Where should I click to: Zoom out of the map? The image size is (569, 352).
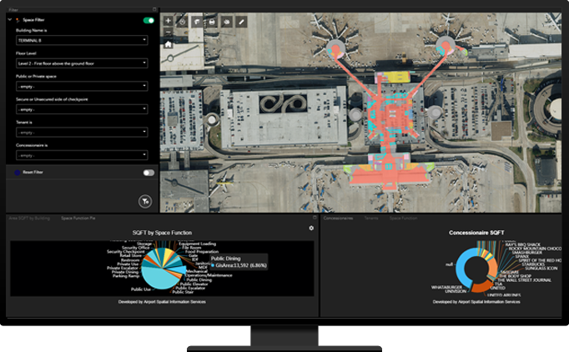pos(169,32)
